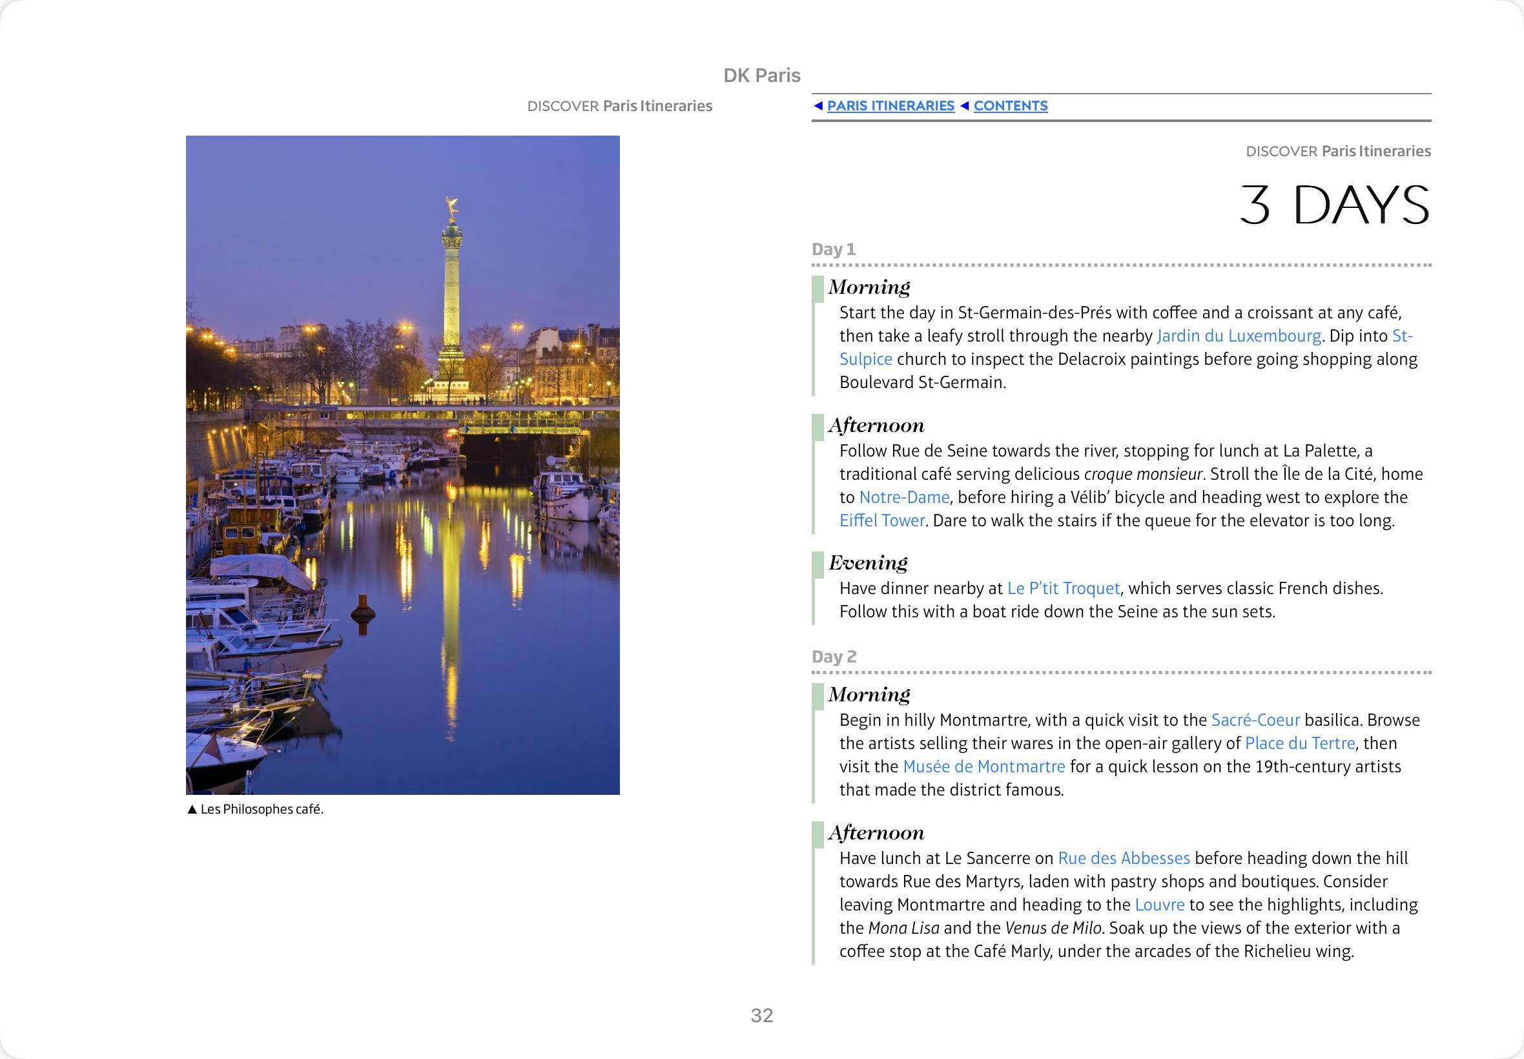Image resolution: width=1524 pixels, height=1059 pixels.
Task: Follow the Eiffel Tower link
Action: pos(881,521)
